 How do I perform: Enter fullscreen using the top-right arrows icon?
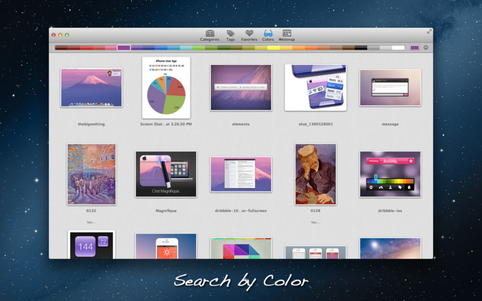429,31
